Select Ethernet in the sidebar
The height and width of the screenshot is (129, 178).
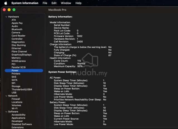pyautogui.click(x=16, y=48)
